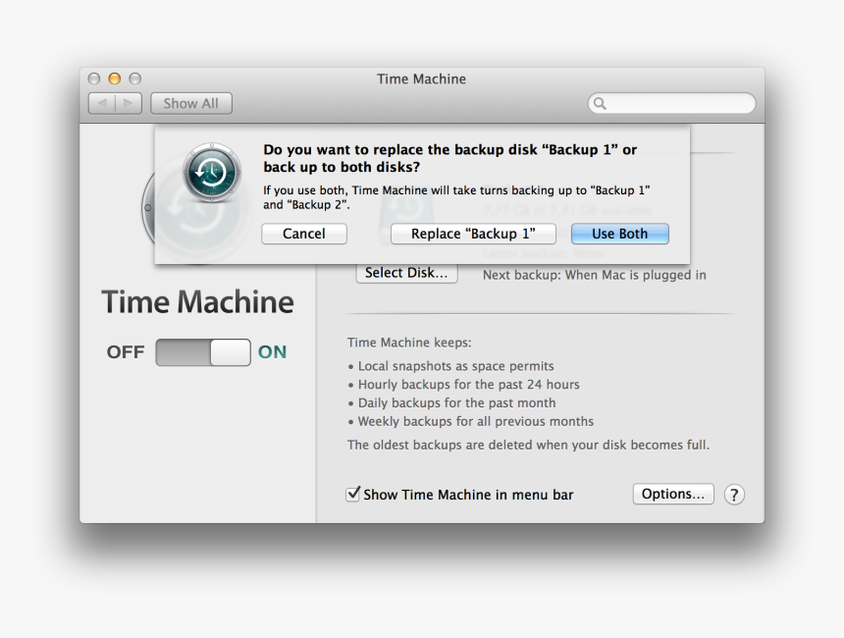Go back with the left arrow button
844x638 pixels.
(102, 103)
